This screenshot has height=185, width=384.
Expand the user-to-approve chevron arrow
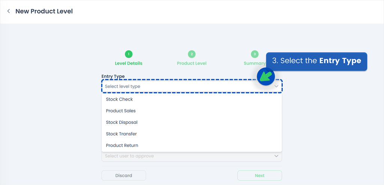(276, 156)
